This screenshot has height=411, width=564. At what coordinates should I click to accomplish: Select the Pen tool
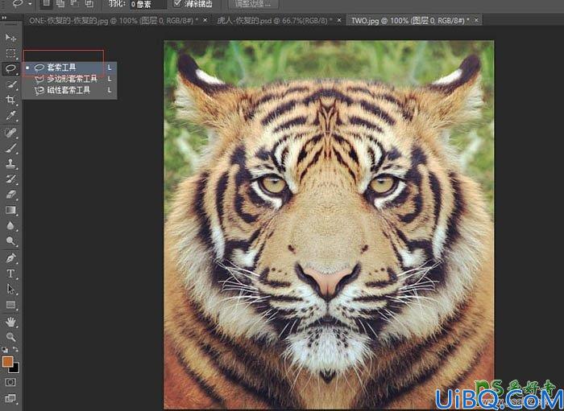tap(10, 258)
